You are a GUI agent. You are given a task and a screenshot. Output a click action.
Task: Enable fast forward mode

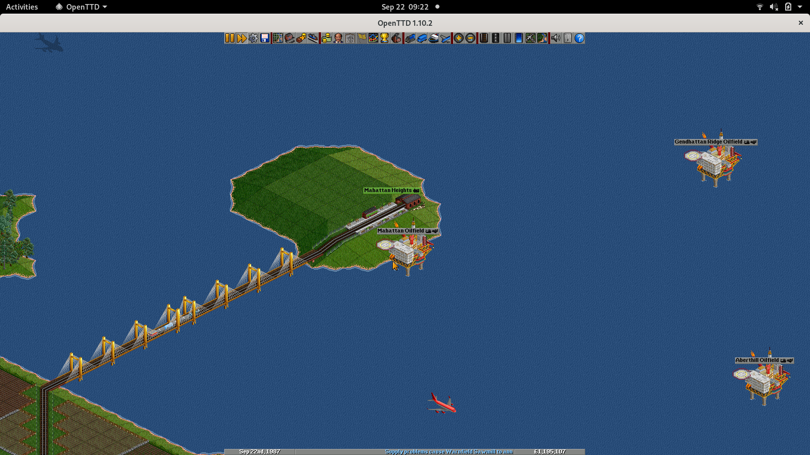tap(242, 38)
